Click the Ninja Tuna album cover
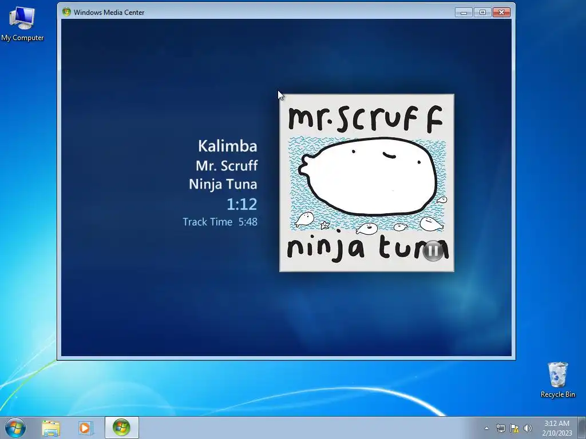Image resolution: width=586 pixels, height=439 pixels. coord(367,182)
